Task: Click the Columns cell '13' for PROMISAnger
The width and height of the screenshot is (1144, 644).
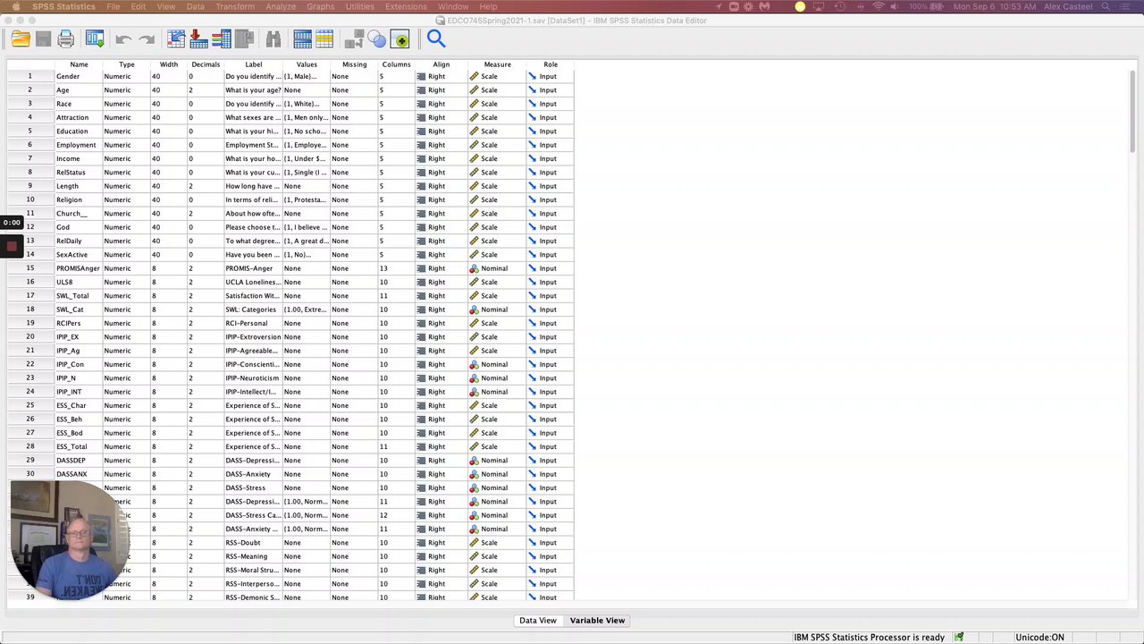Action: pyautogui.click(x=396, y=268)
